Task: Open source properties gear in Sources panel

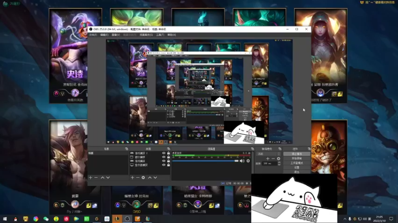Action: 143,178
